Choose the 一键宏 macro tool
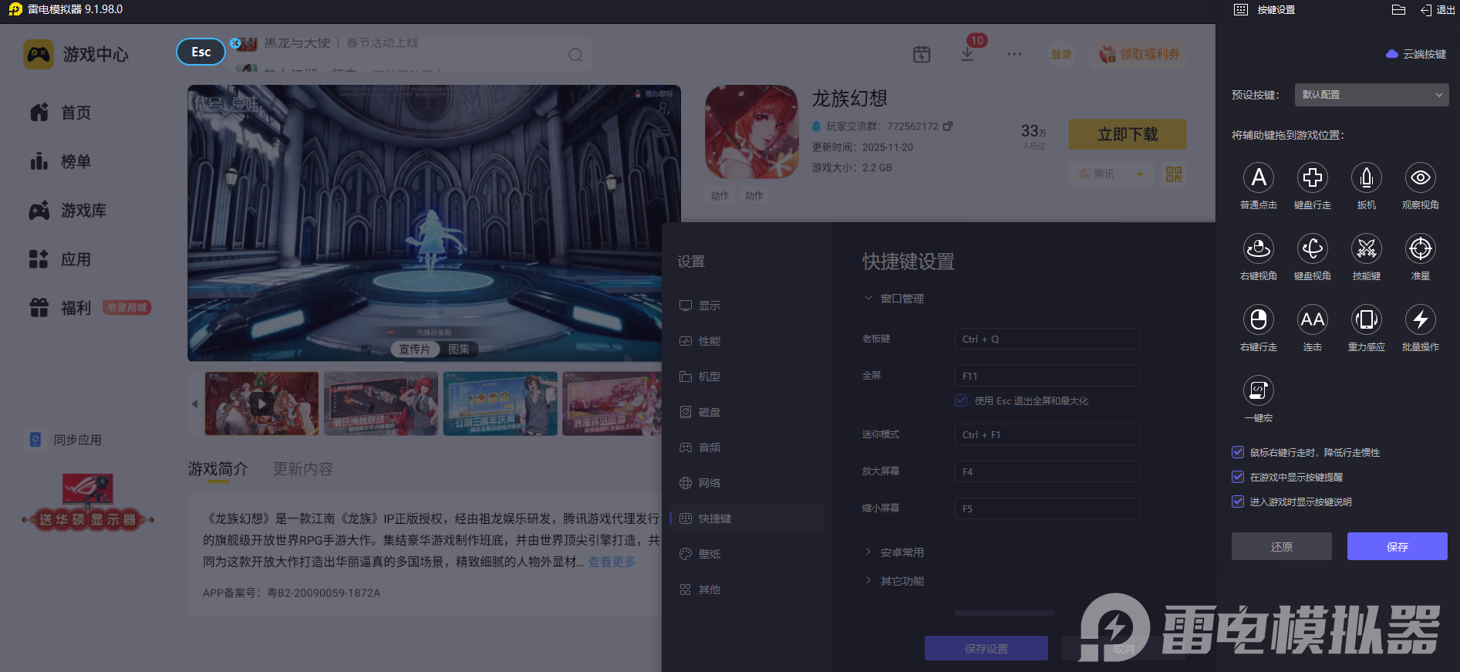 click(x=1259, y=391)
